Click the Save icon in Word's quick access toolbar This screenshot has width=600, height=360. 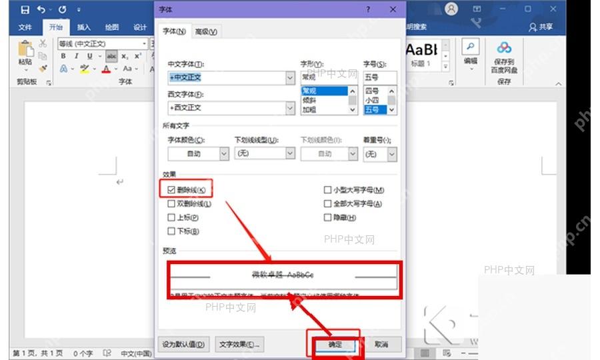click(25, 9)
